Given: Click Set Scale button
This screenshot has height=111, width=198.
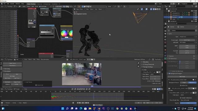Looking at the screenshot, I should pyautogui.click(x=7, y=82).
